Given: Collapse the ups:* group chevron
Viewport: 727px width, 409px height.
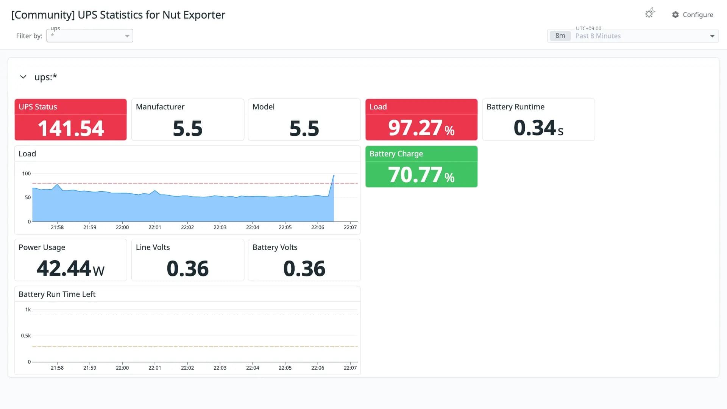Looking at the screenshot, I should (23, 77).
